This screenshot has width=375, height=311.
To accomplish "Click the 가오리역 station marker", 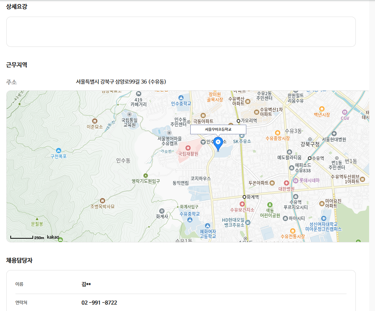I will point(239,121).
